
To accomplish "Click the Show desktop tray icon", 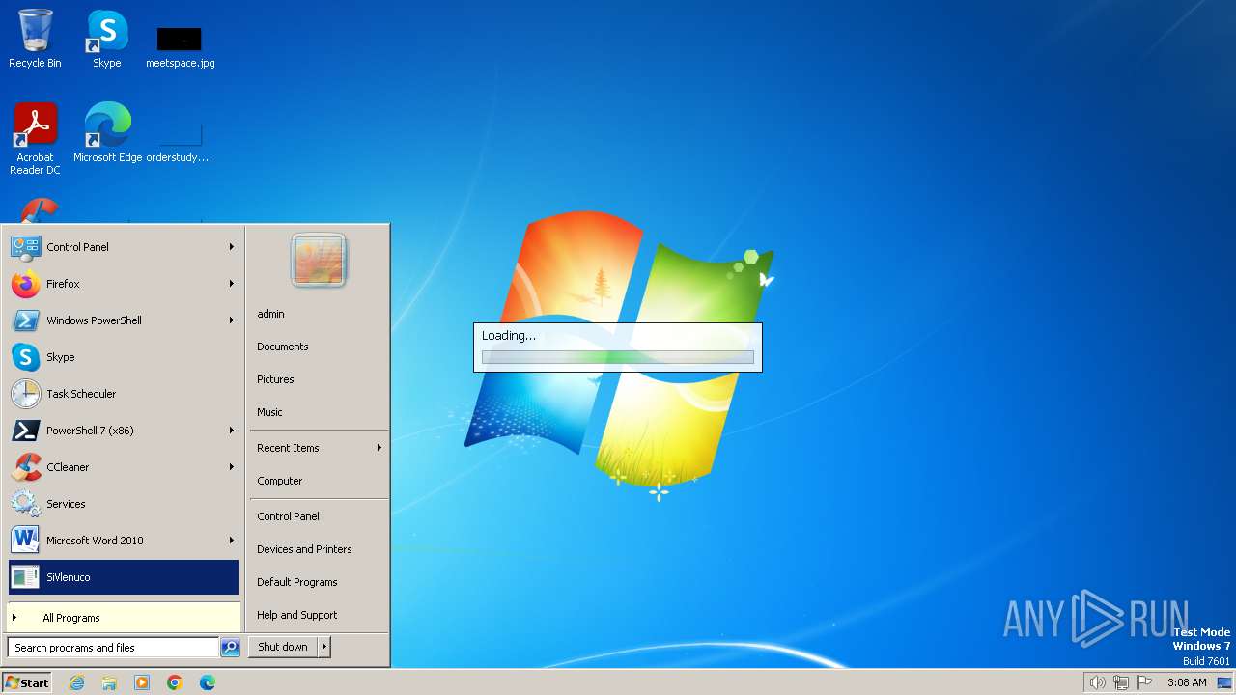I will pos(1224,682).
